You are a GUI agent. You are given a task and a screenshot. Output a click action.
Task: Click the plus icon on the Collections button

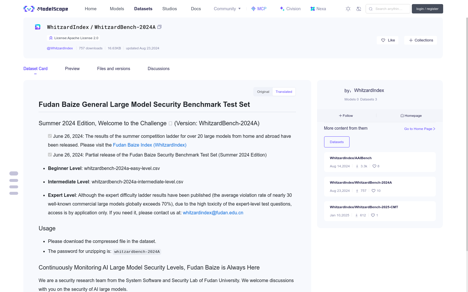coord(411,40)
